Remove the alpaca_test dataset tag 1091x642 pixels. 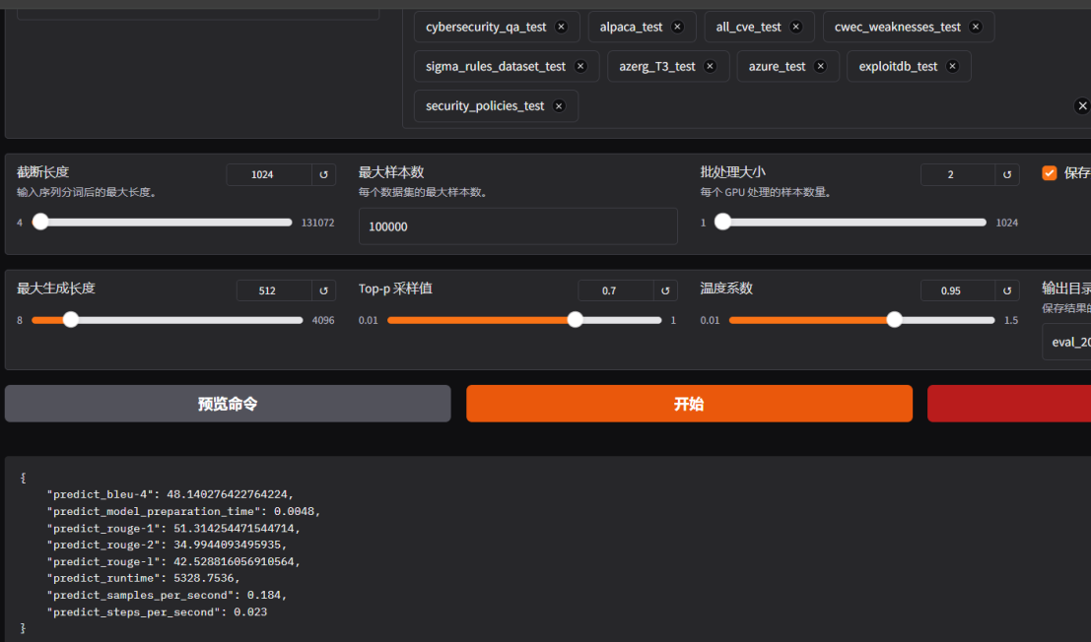[x=677, y=28]
